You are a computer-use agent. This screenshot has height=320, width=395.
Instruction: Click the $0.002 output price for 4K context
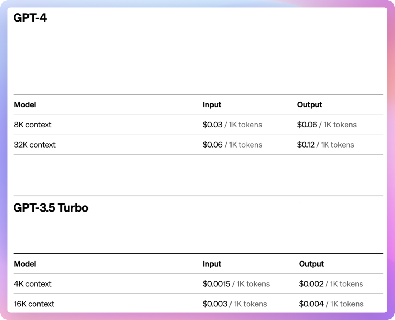pos(311,284)
